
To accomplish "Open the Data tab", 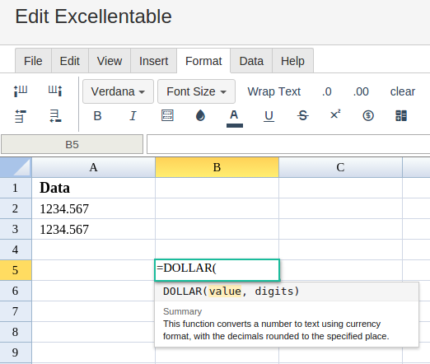I will pyautogui.click(x=251, y=61).
